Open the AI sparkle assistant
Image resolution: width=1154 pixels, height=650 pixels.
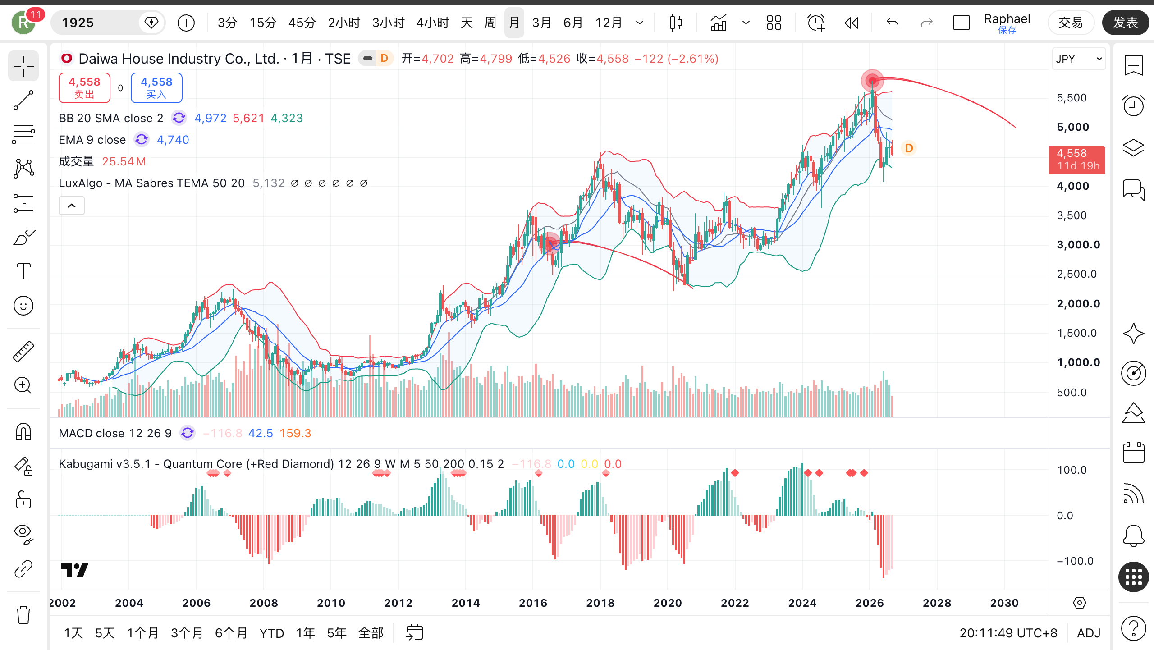[x=1133, y=334]
